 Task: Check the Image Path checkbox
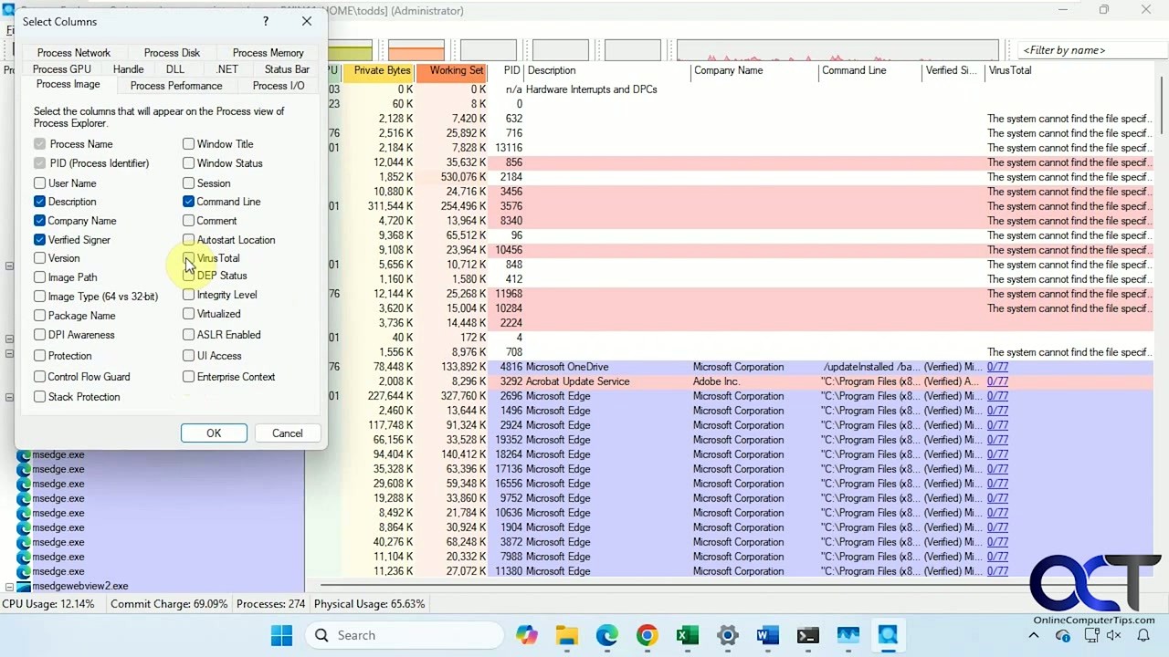tap(39, 277)
